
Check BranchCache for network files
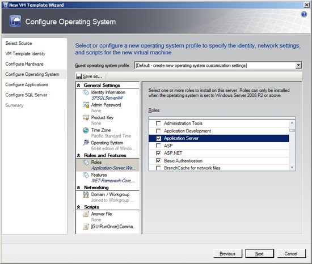(158, 168)
